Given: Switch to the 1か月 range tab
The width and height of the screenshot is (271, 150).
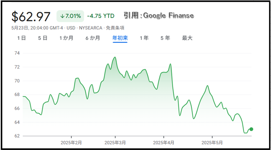Looking at the screenshot, I should [x=66, y=38].
